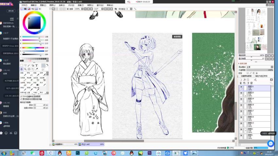Adjust the R red color slider
The image size is (278, 156).
pos(33,37)
